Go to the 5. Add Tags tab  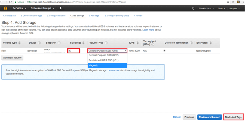94,16
